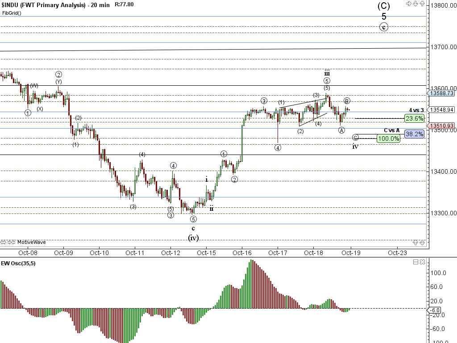Screen dimensions: 457x343
Task: Click the top-right down arrow icon
Action: pyautogui.click(x=415, y=4)
